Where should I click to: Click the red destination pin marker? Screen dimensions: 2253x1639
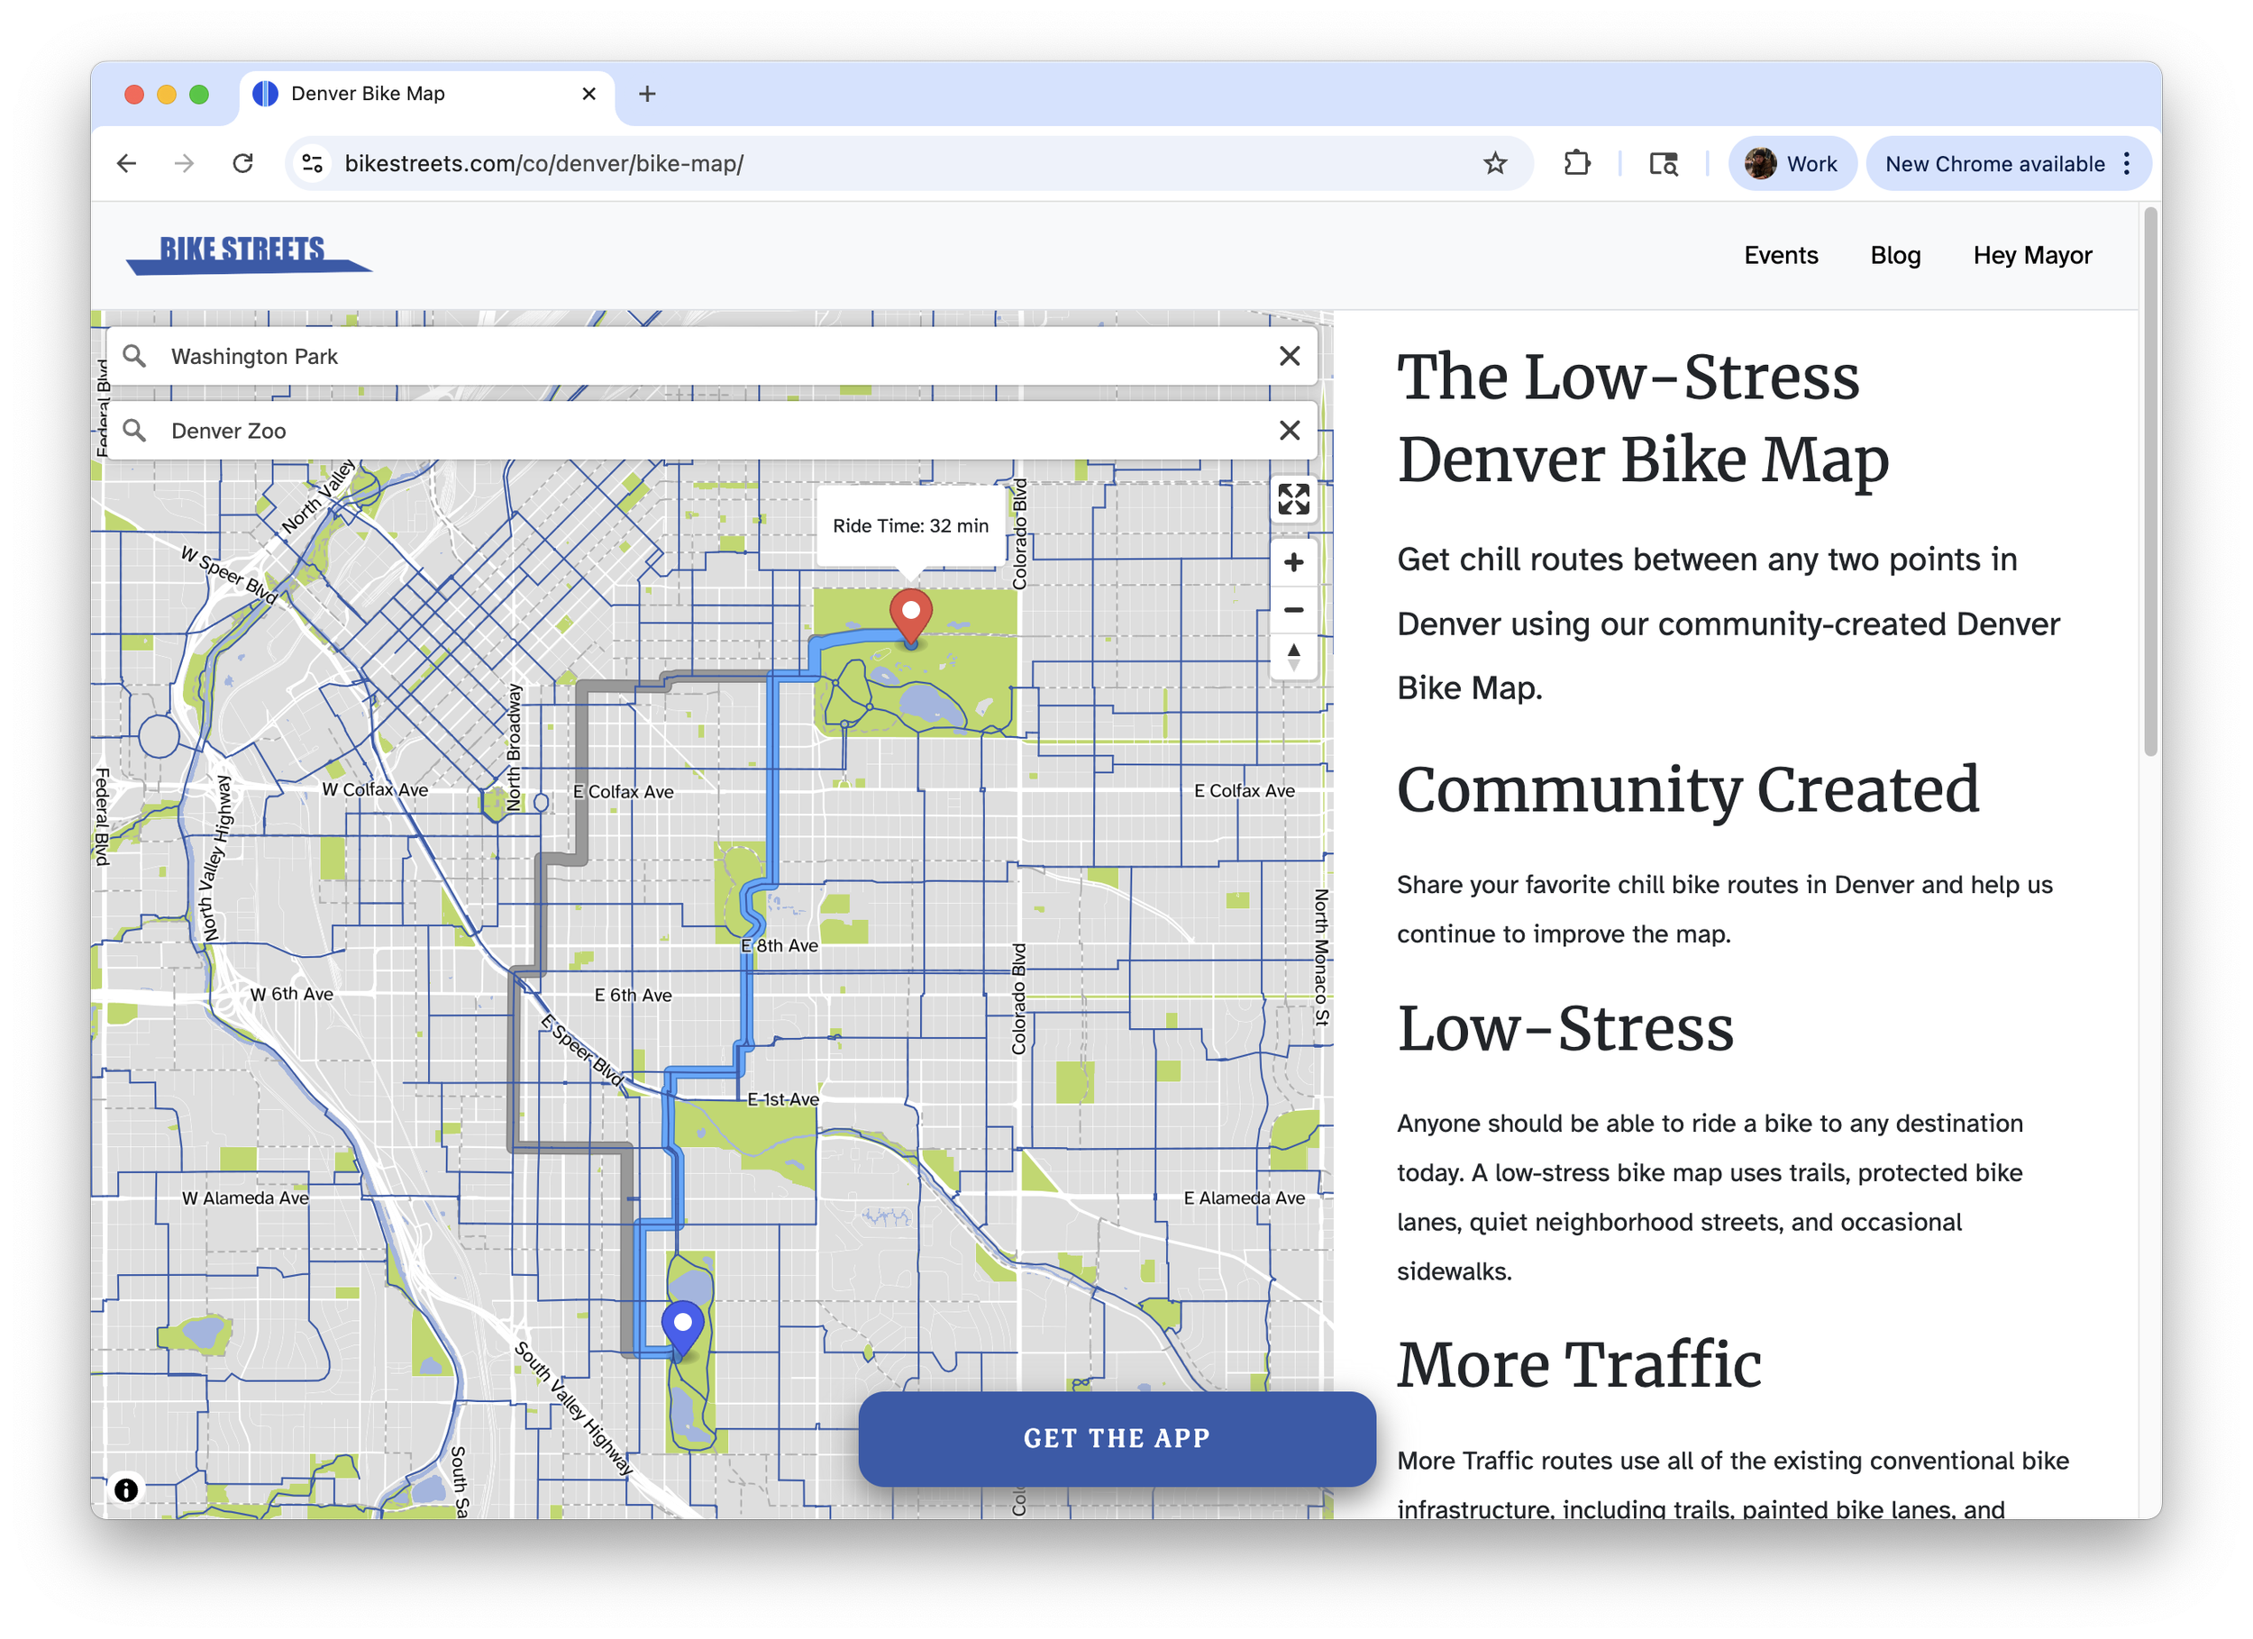click(x=910, y=612)
